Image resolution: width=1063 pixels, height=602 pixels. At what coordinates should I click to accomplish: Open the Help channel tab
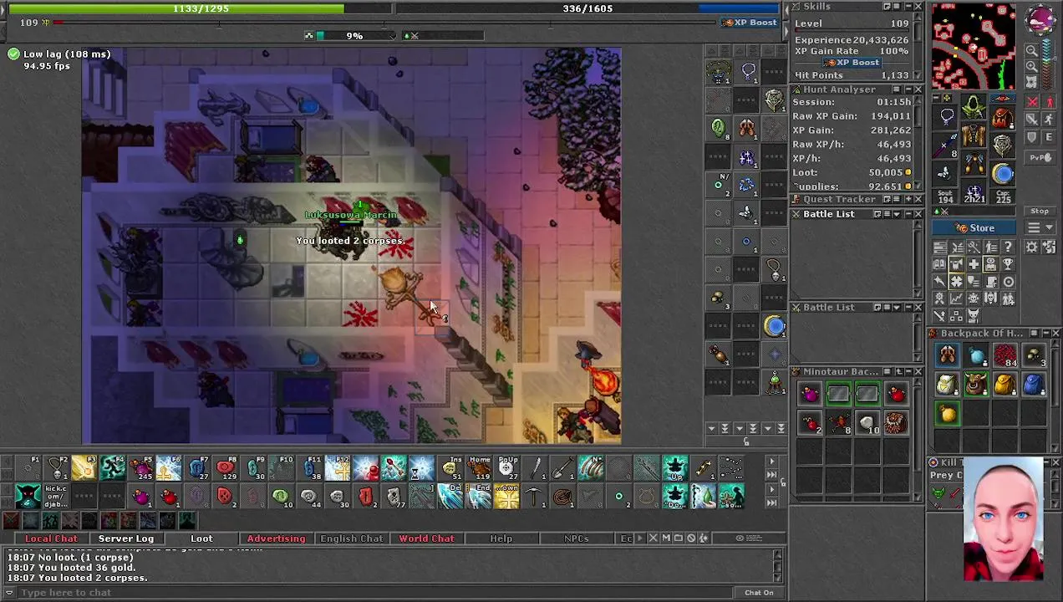(x=501, y=538)
